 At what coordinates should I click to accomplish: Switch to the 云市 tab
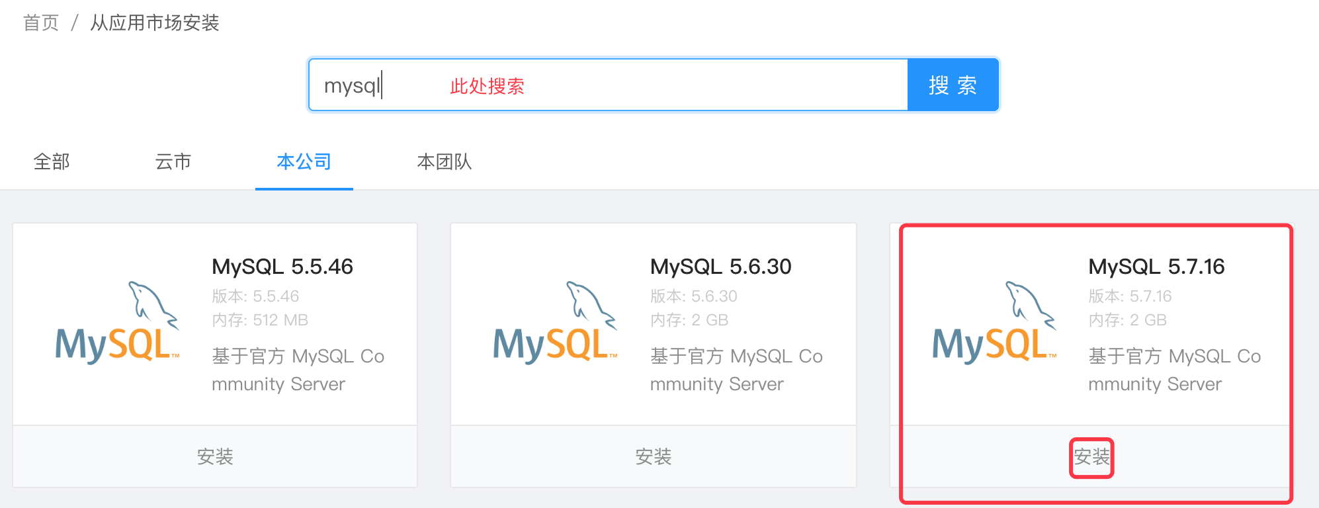coord(173,161)
